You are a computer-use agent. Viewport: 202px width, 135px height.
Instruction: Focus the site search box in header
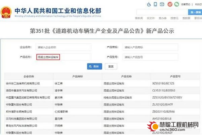162,12
